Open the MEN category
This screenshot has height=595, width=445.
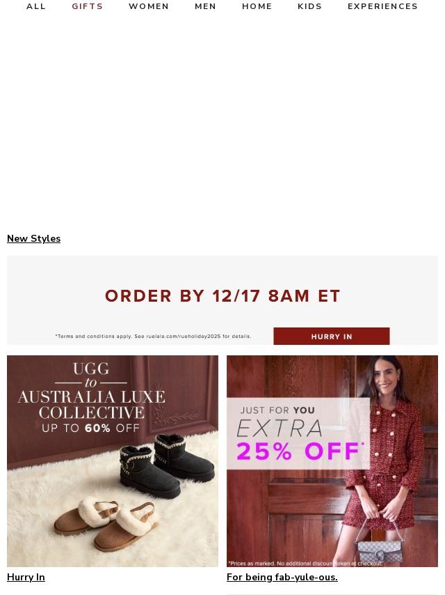pos(205,6)
